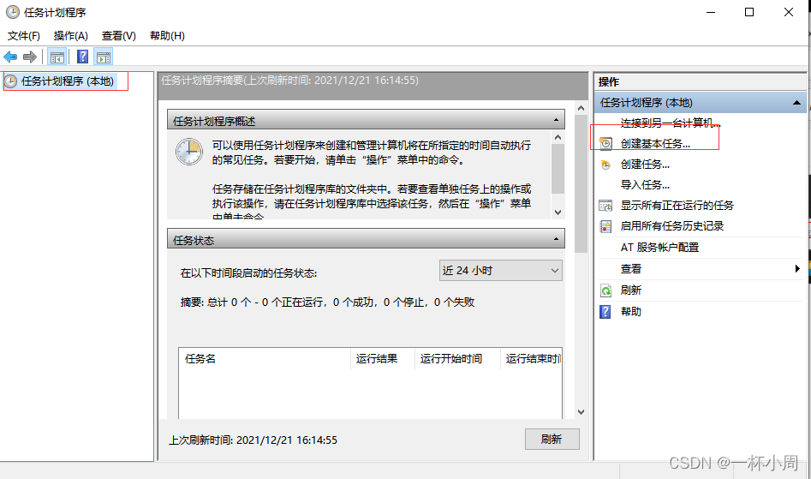Click the 帮助 question mark icon in actions

click(605, 312)
